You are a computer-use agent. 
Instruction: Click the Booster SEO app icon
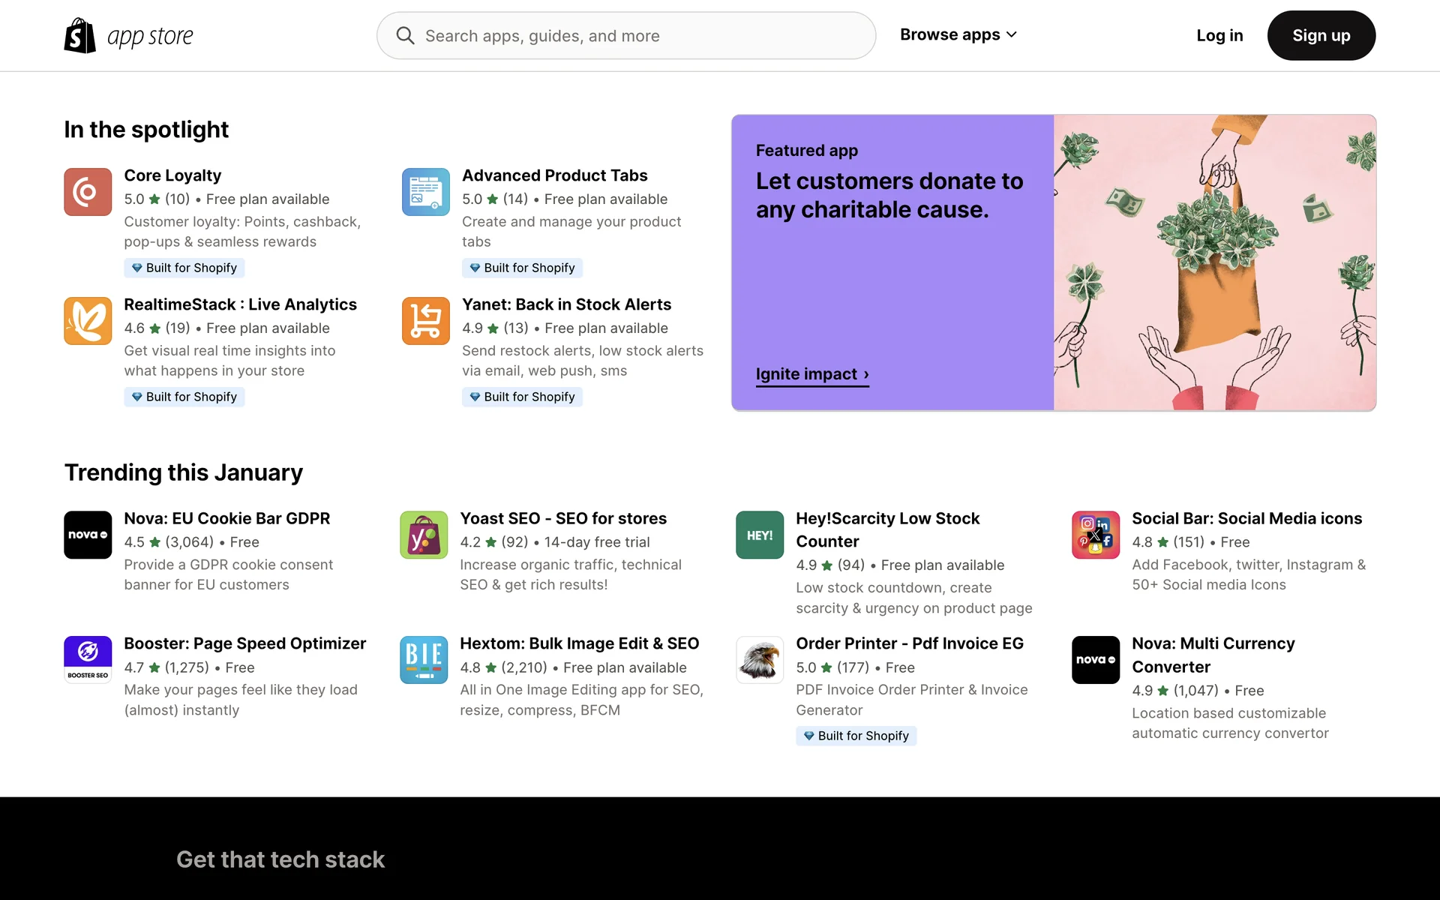pos(88,660)
